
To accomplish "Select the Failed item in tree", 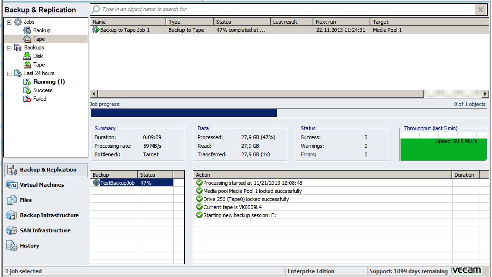I will point(39,99).
